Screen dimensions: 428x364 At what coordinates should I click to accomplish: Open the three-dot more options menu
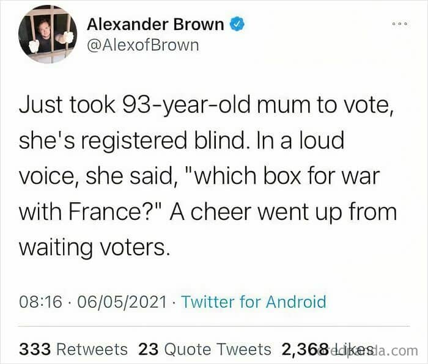coord(400,24)
